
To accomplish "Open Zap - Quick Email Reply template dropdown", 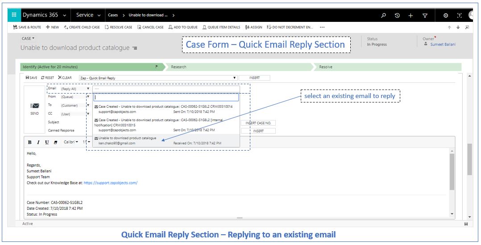I will [x=158, y=78].
